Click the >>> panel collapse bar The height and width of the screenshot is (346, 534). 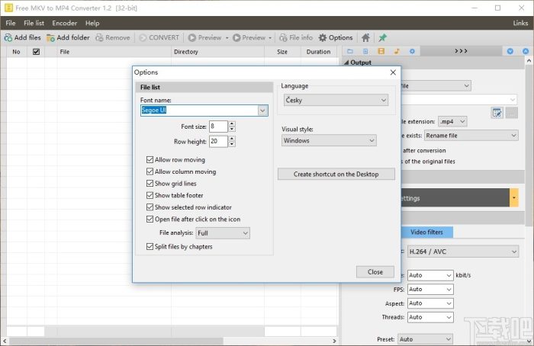click(x=461, y=51)
